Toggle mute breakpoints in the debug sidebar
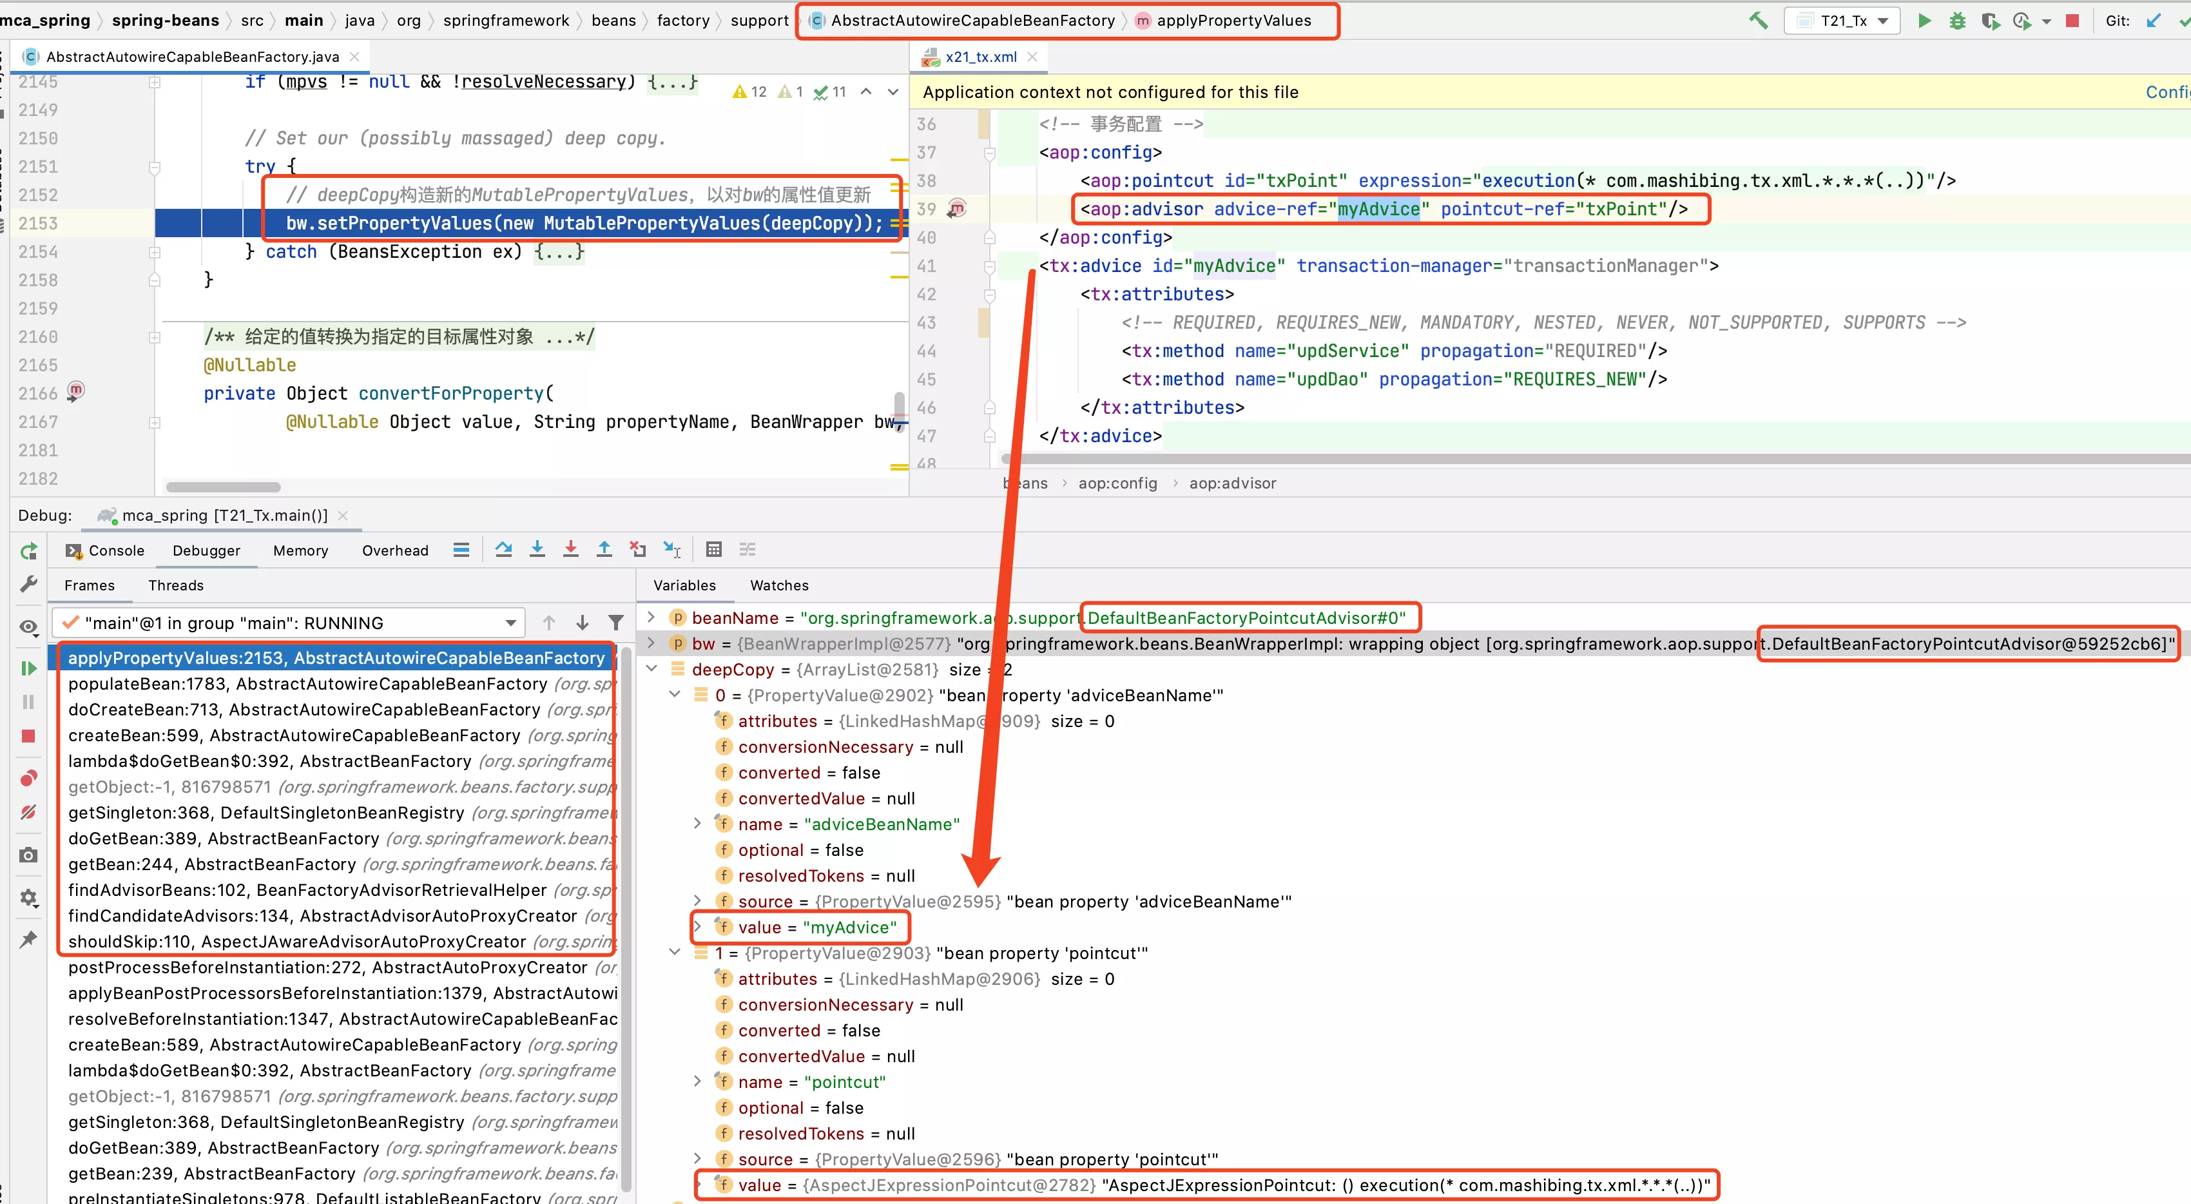Screen dimensions: 2191x1204 28,813
